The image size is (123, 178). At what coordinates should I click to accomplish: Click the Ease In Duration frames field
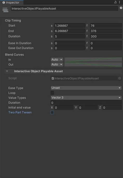tap(106, 43)
